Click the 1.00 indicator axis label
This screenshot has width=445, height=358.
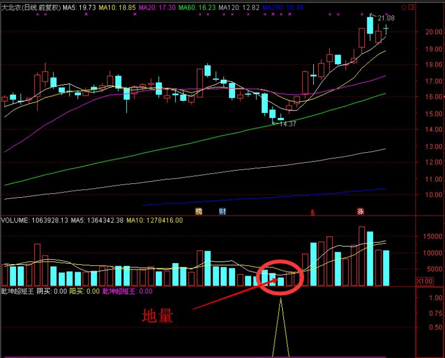tap(436, 298)
